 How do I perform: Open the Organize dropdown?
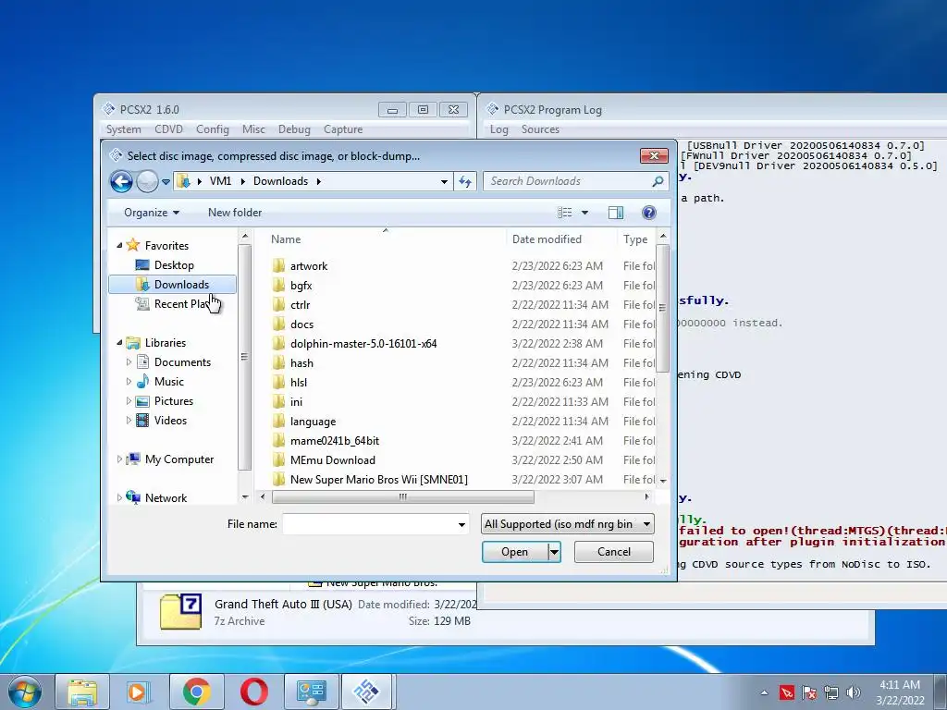[x=152, y=213]
